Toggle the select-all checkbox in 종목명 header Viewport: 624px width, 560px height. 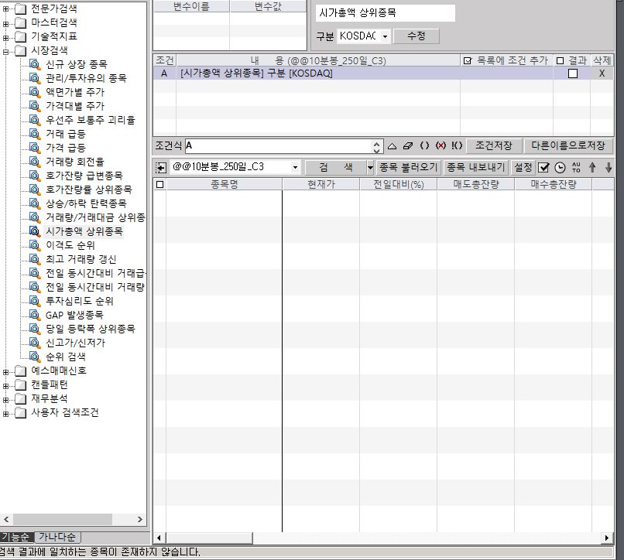point(160,185)
